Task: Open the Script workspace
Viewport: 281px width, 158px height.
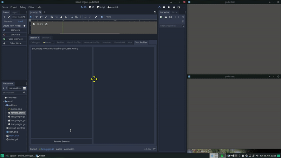Action: click(x=101, y=7)
